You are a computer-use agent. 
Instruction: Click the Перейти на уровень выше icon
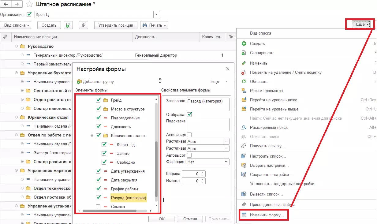click(x=244, y=109)
